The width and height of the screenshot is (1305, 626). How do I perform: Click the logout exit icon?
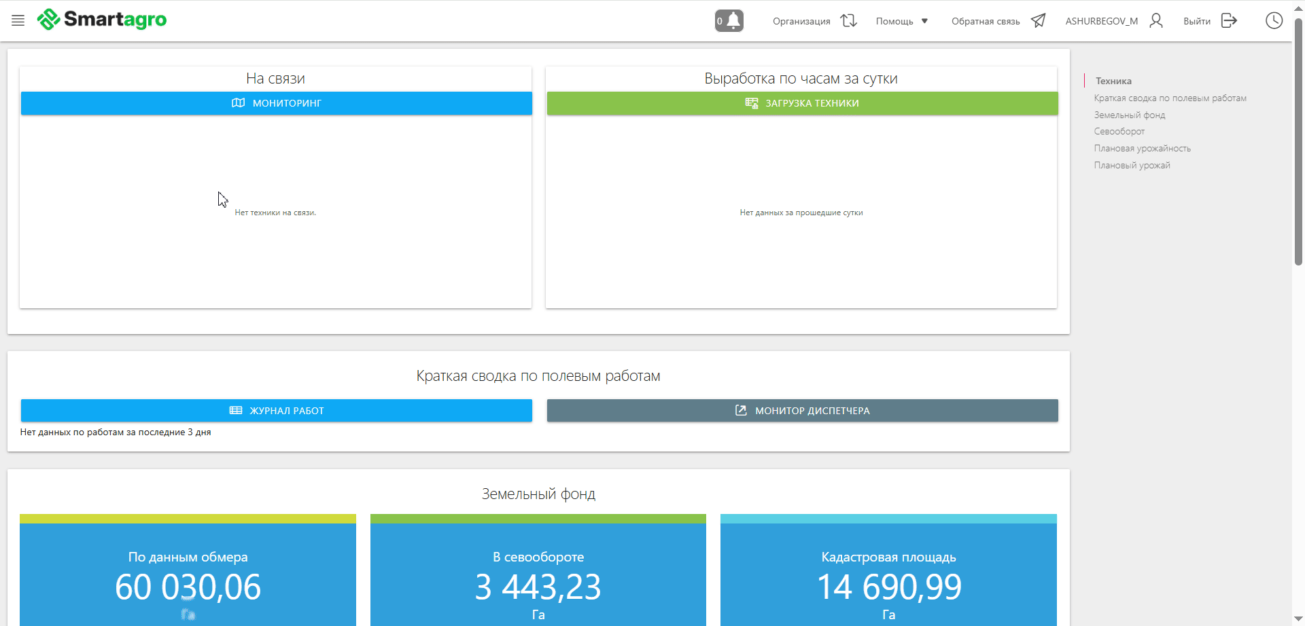(1229, 20)
